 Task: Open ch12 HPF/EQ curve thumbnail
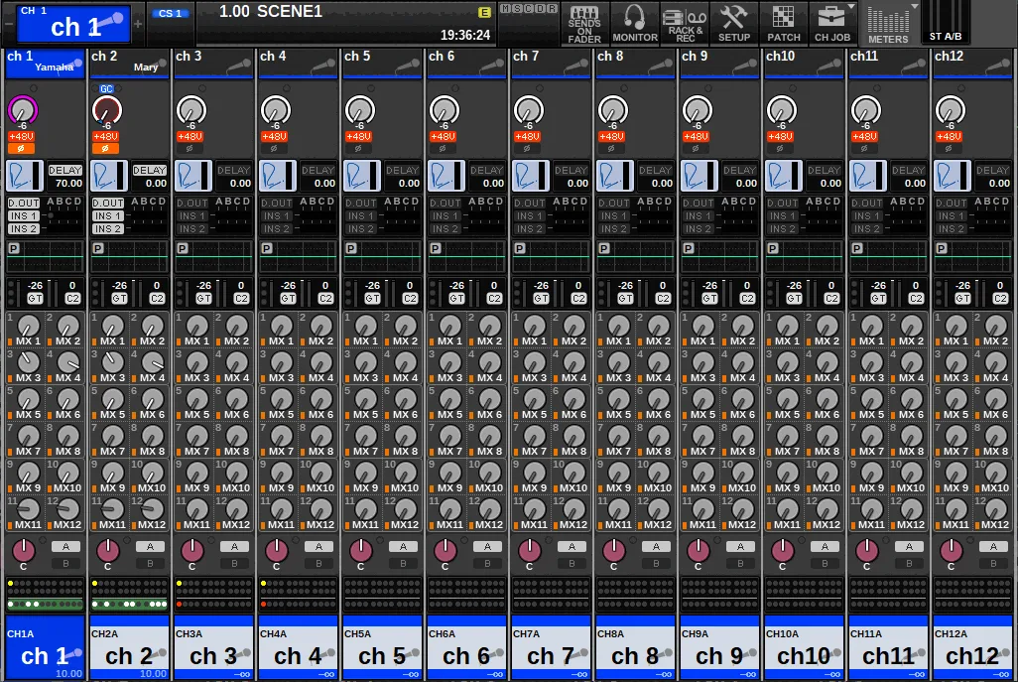click(953, 176)
